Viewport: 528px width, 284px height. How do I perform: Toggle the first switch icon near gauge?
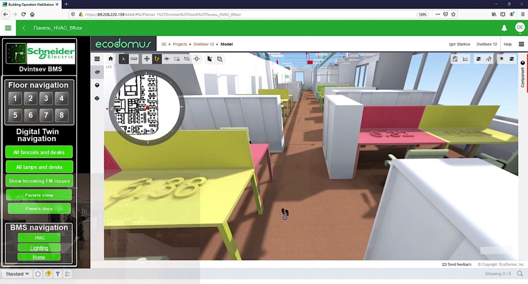point(478,59)
